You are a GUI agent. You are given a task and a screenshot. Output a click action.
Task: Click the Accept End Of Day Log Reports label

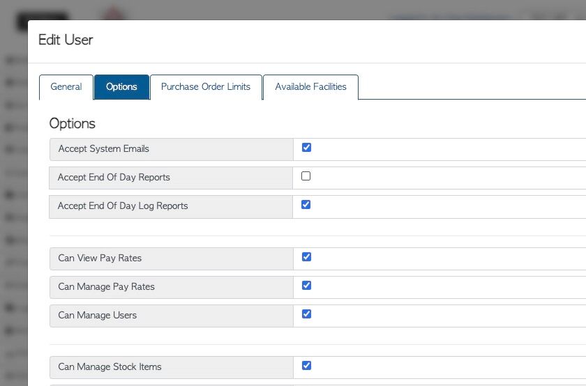tap(123, 206)
